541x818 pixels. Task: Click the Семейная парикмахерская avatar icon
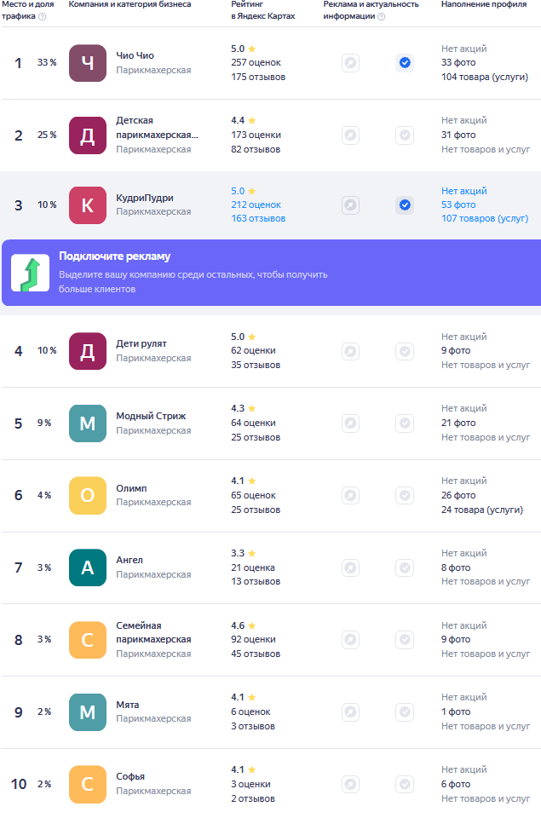(88, 640)
